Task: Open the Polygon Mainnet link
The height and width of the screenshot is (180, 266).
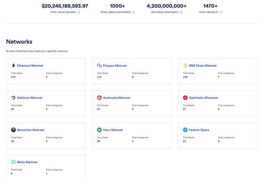Action: coord(115,65)
